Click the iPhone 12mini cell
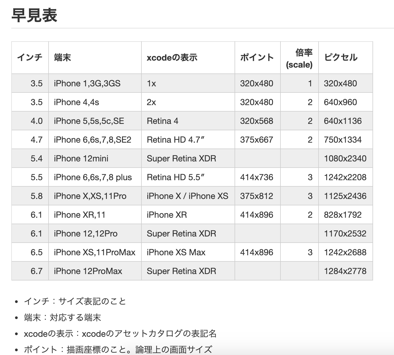394x355 pixels. click(x=95, y=158)
